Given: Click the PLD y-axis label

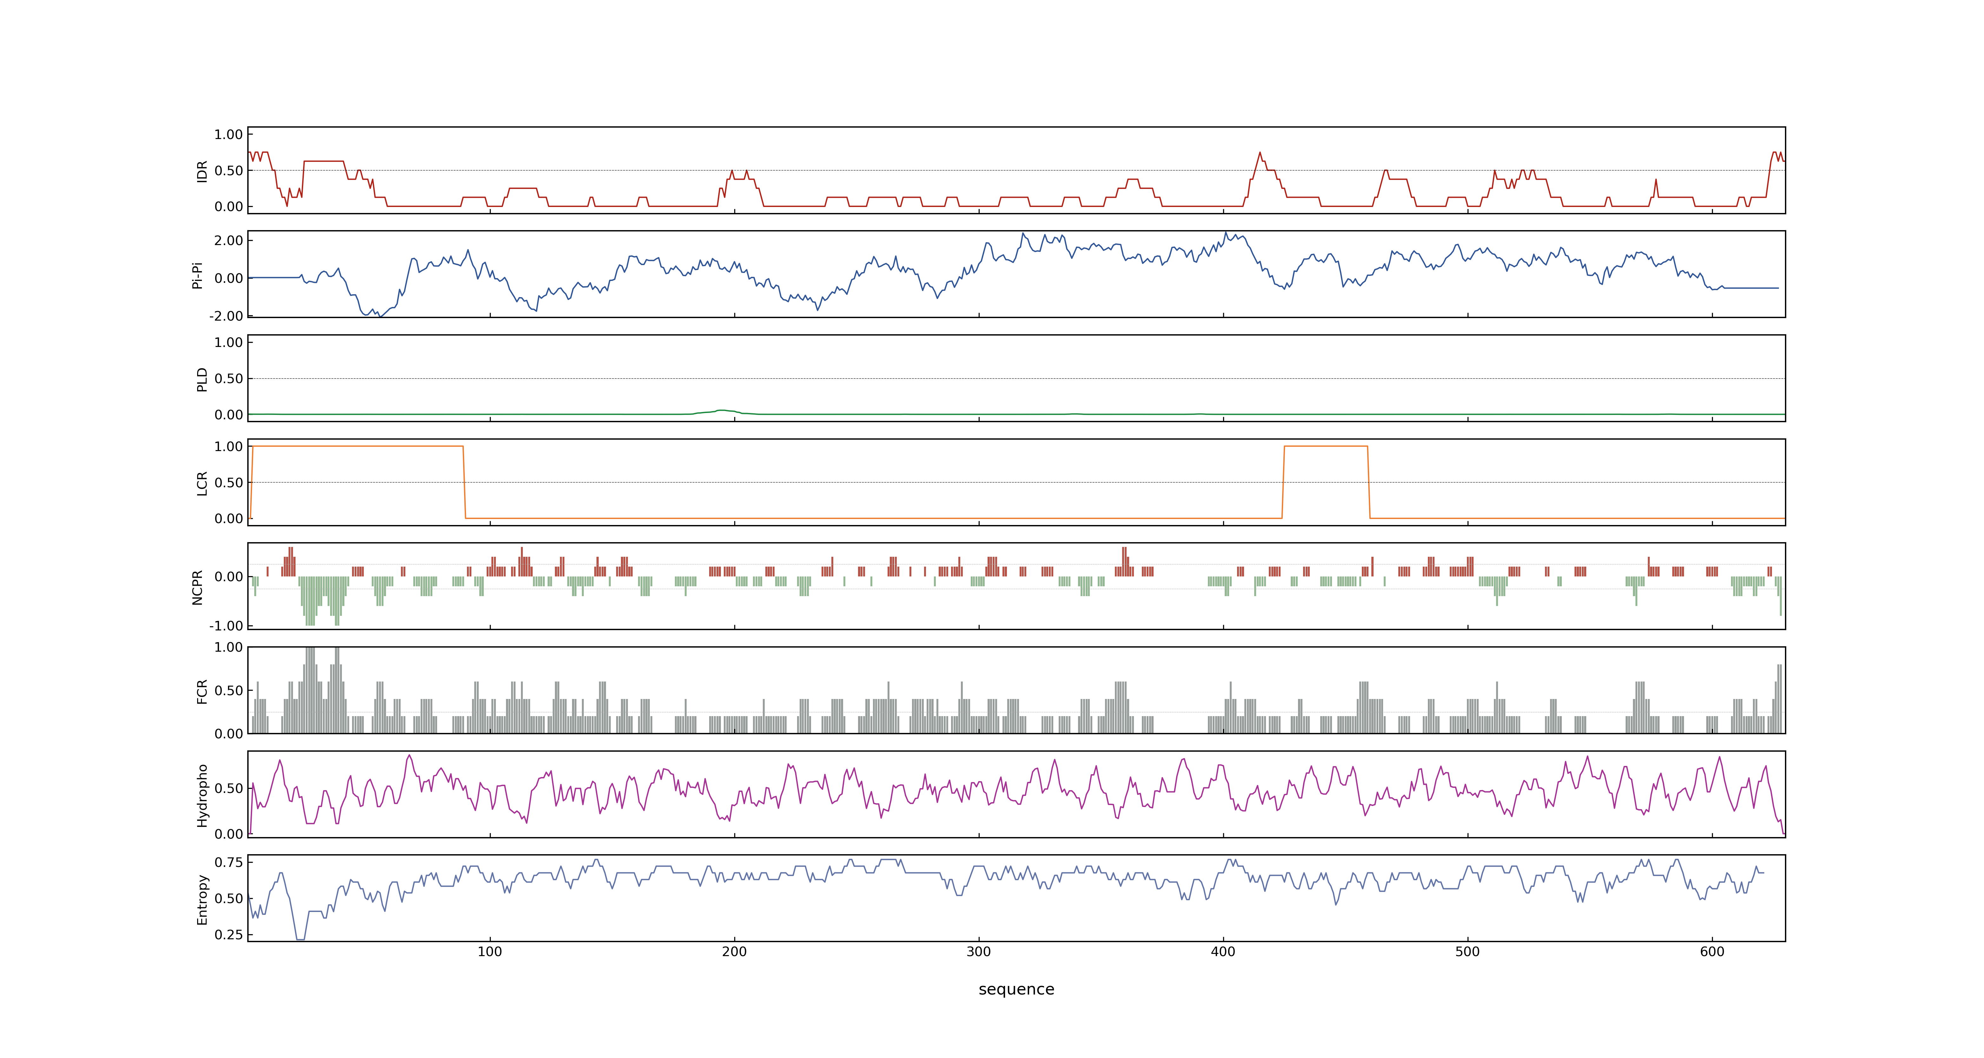Looking at the screenshot, I should 202,379.
